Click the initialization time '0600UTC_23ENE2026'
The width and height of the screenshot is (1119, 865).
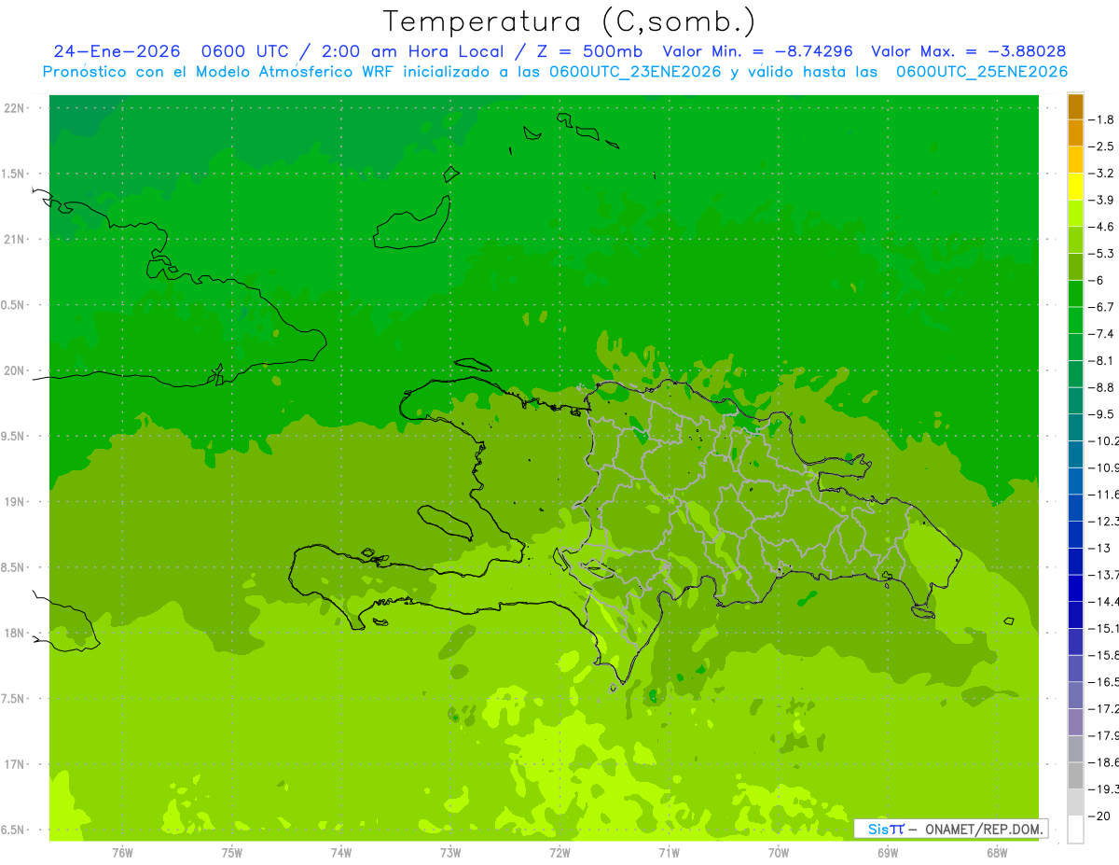[x=635, y=72]
